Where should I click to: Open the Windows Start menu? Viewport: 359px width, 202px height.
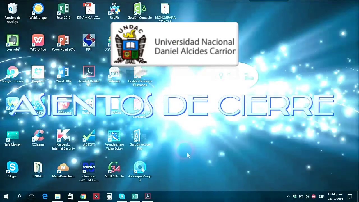pyautogui.click(x=6, y=196)
